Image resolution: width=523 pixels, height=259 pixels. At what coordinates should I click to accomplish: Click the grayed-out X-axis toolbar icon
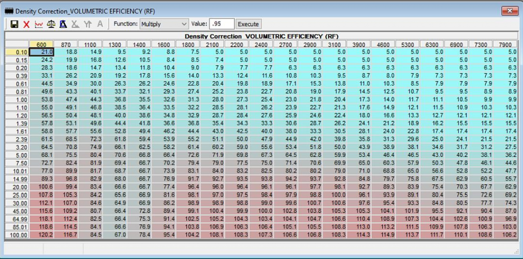(x=76, y=24)
